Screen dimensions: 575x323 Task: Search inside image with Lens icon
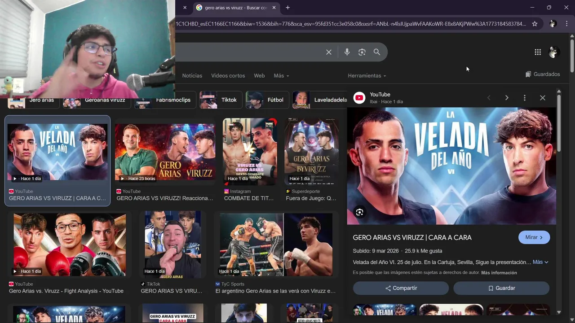(359, 212)
